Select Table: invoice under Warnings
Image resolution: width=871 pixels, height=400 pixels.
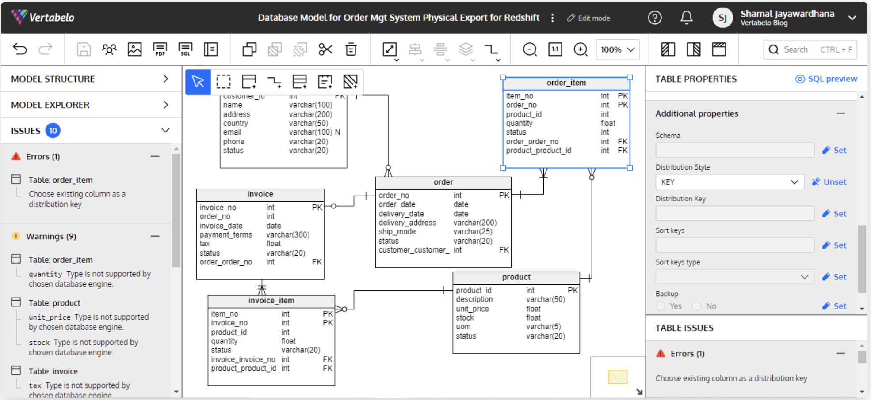pyautogui.click(x=53, y=371)
